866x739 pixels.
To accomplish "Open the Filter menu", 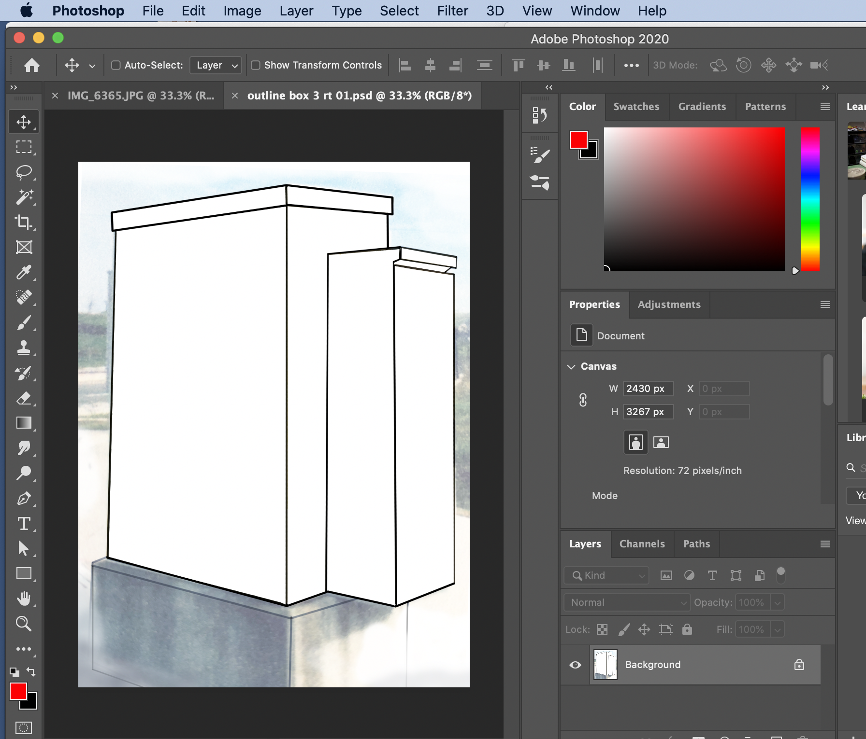I will tap(452, 11).
